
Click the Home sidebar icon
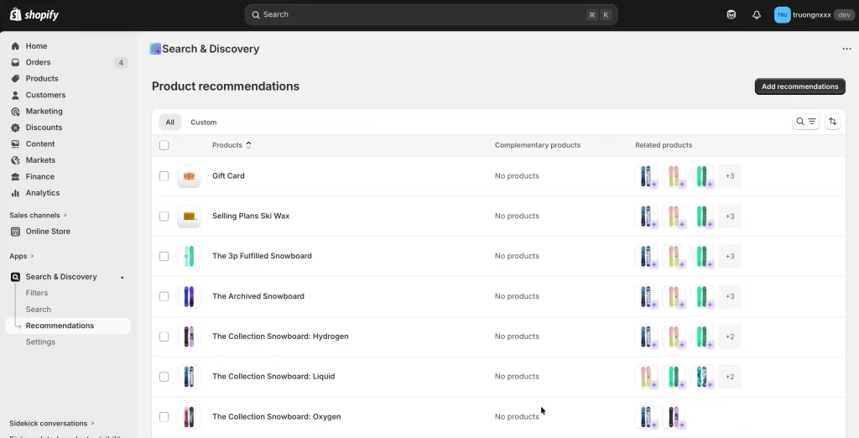point(15,46)
